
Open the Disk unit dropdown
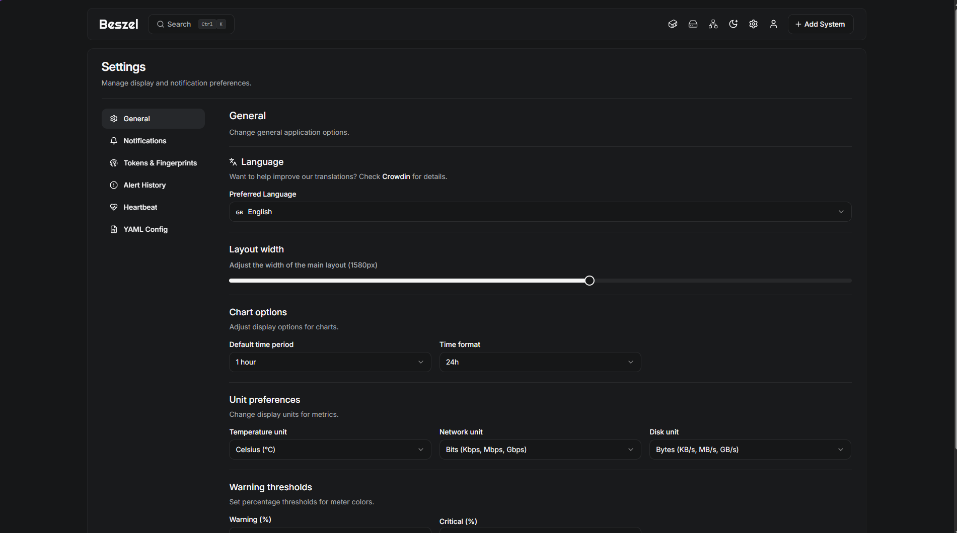pyautogui.click(x=750, y=450)
